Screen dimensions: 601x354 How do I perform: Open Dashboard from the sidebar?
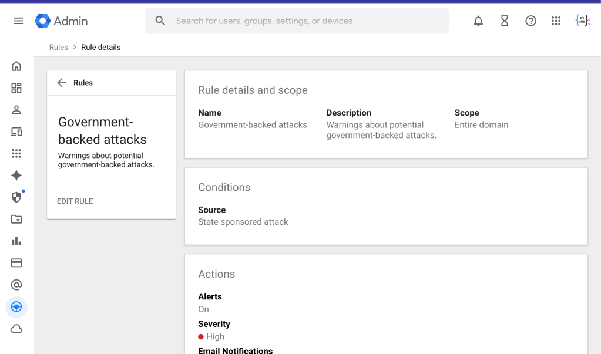(x=16, y=88)
